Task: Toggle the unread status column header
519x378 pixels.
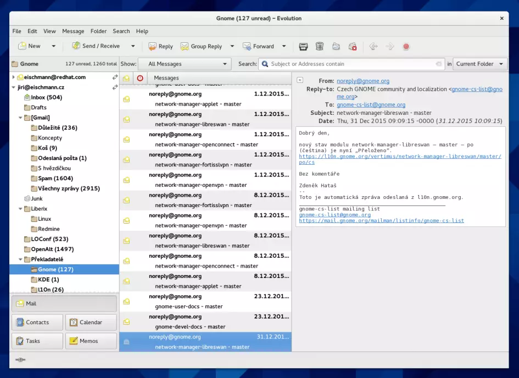Action: (x=125, y=79)
